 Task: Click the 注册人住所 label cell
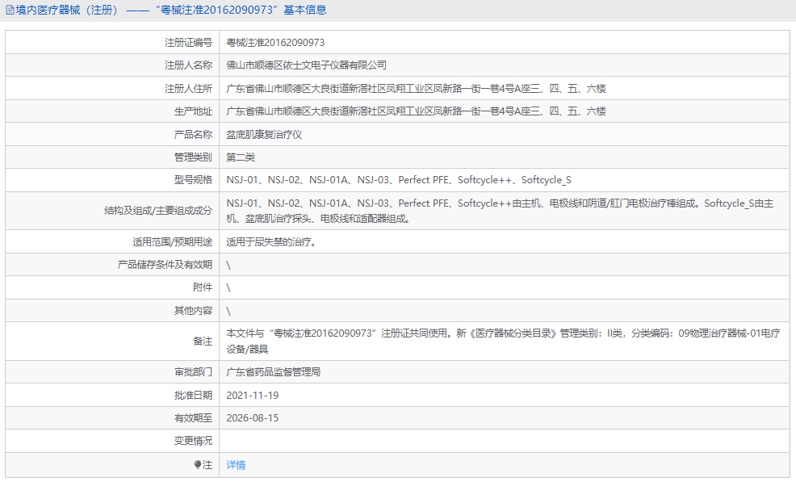pyautogui.click(x=112, y=88)
